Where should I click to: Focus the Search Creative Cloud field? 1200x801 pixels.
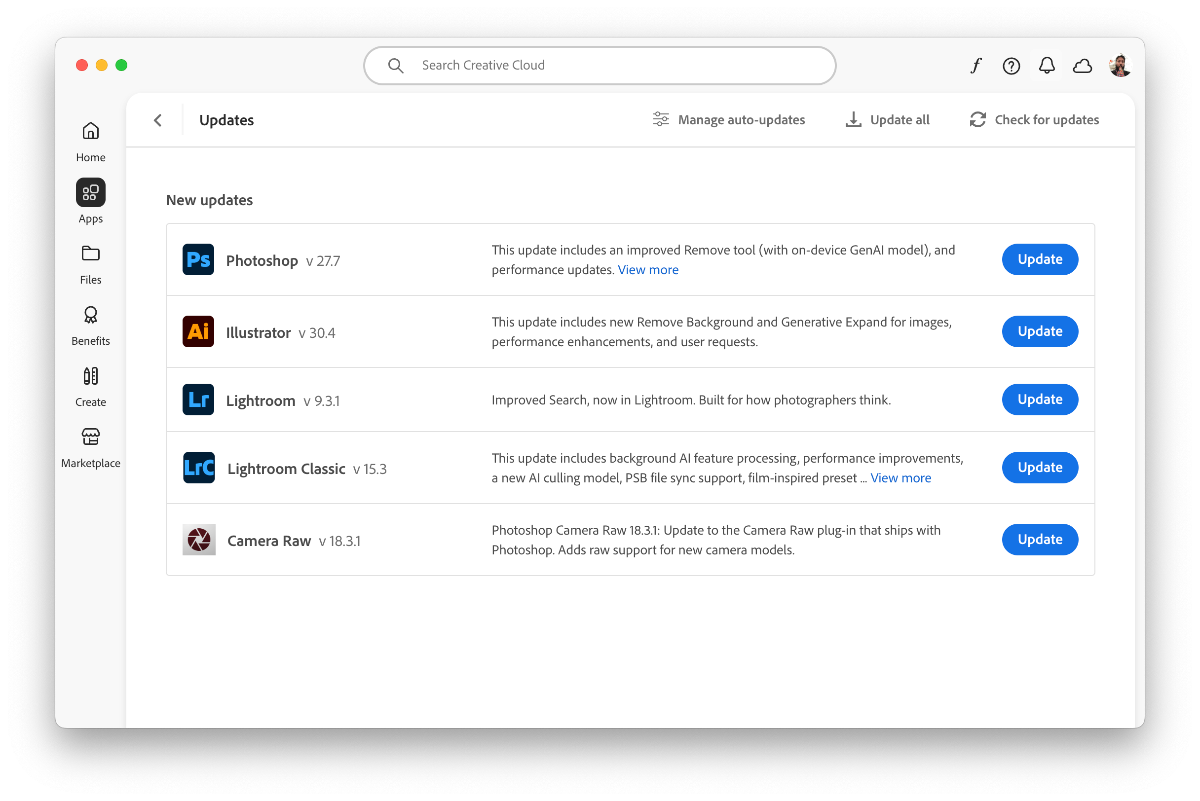point(600,66)
